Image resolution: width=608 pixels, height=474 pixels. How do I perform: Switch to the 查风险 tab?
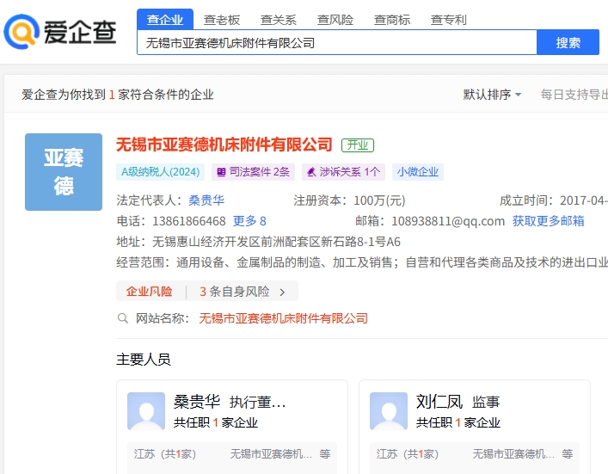(x=335, y=20)
